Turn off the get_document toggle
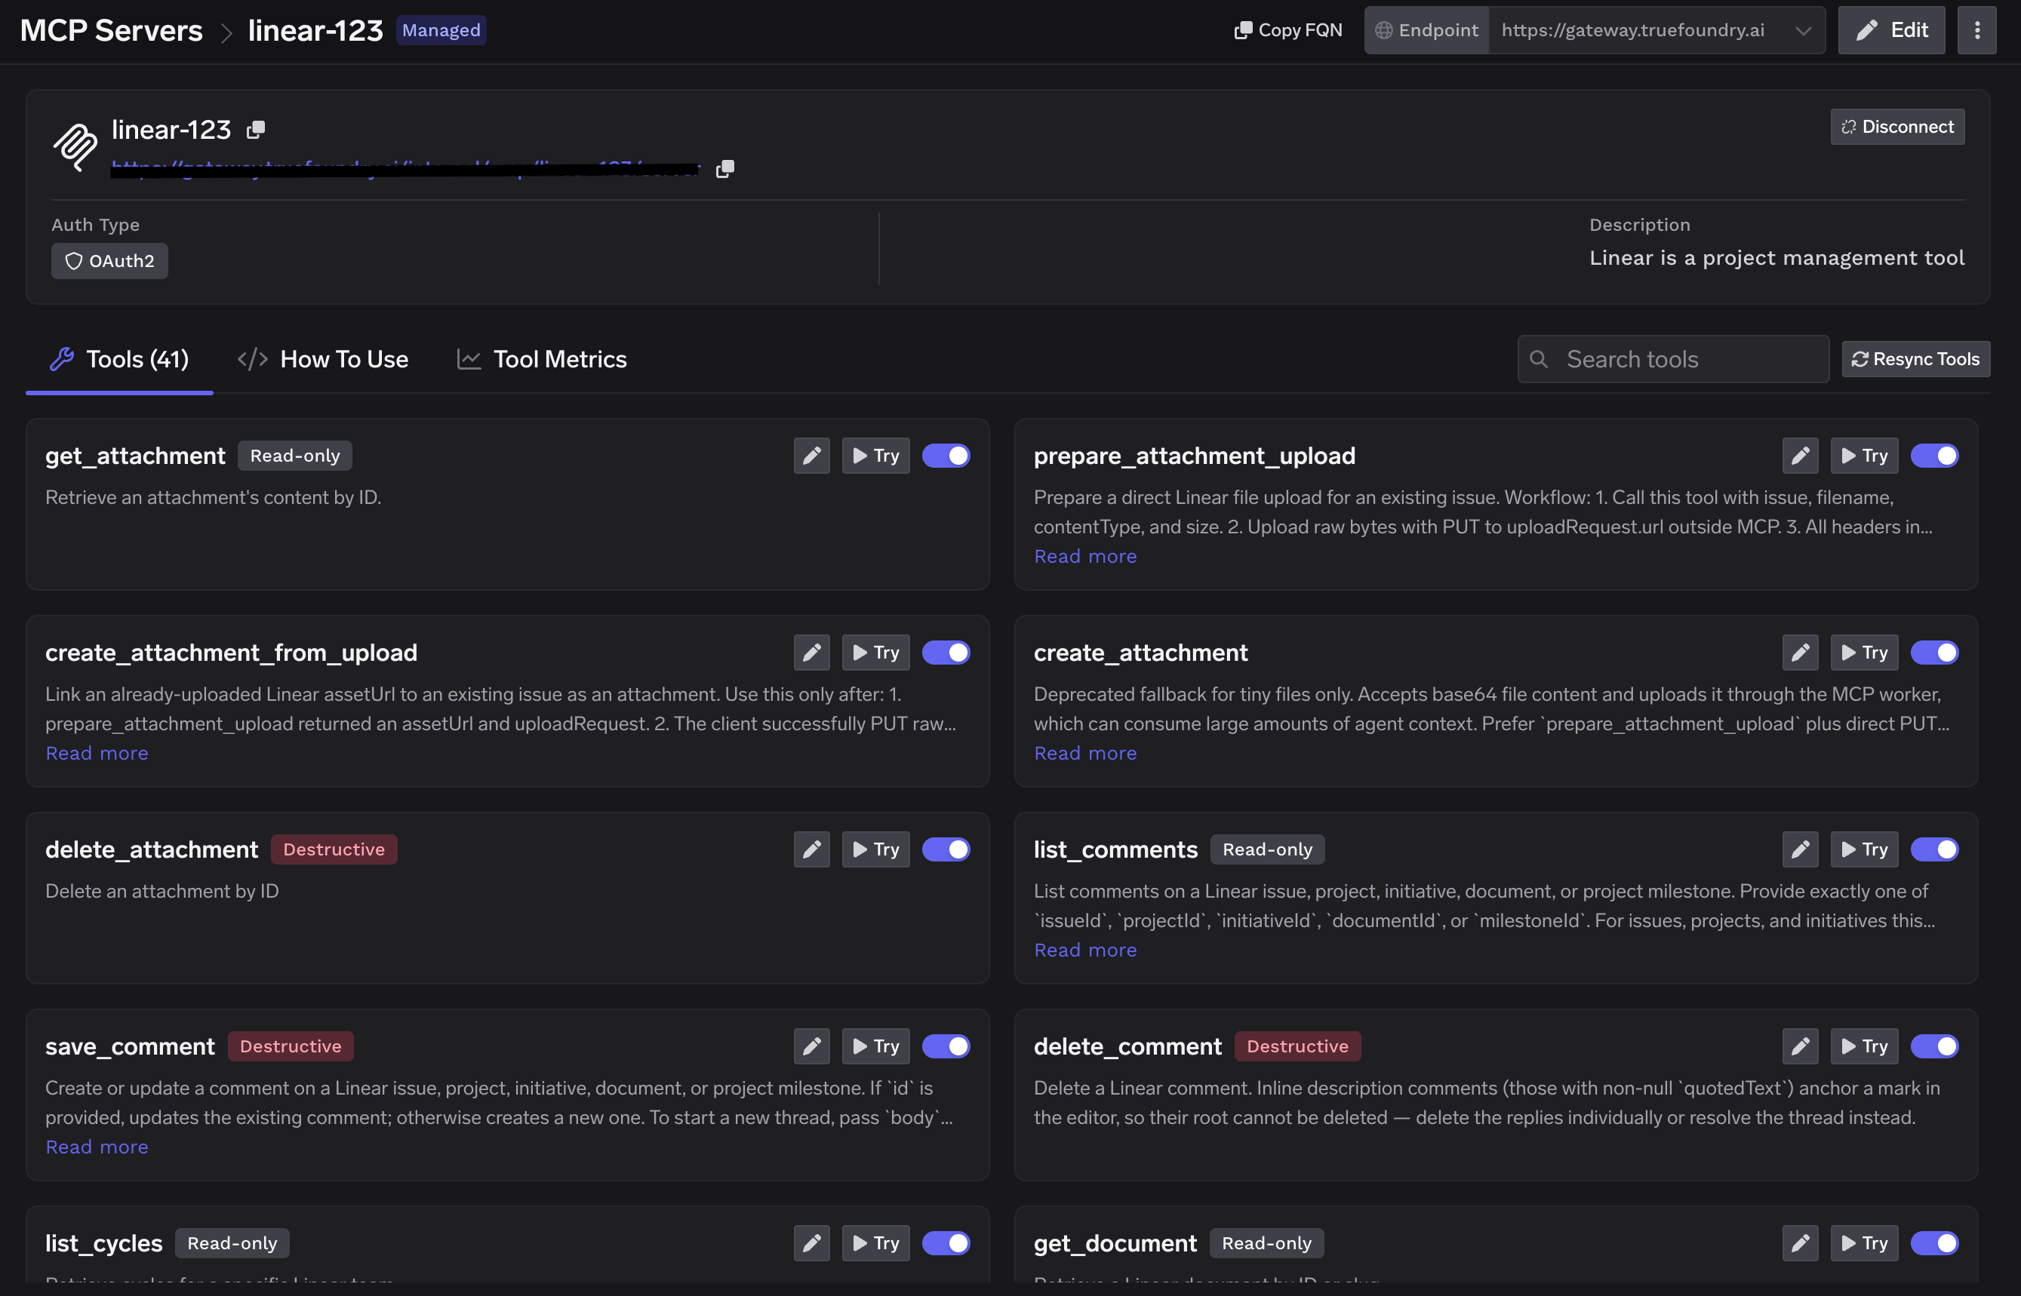Image resolution: width=2021 pixels, height=1296 pixels. point(1934,1243)
